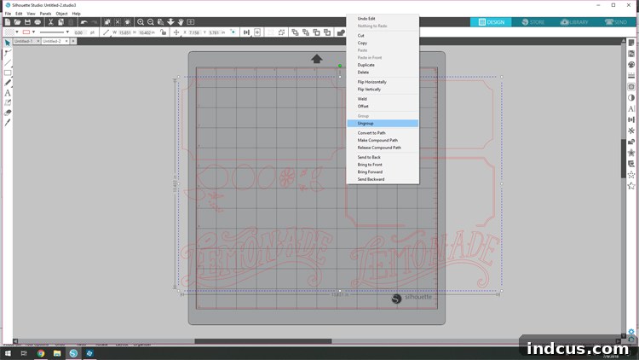Open the File menu

tap(8, 14)
